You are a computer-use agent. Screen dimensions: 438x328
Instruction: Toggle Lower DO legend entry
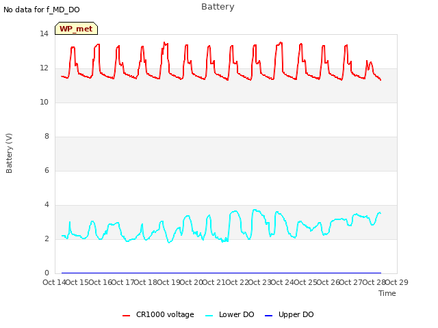(230, 314)
